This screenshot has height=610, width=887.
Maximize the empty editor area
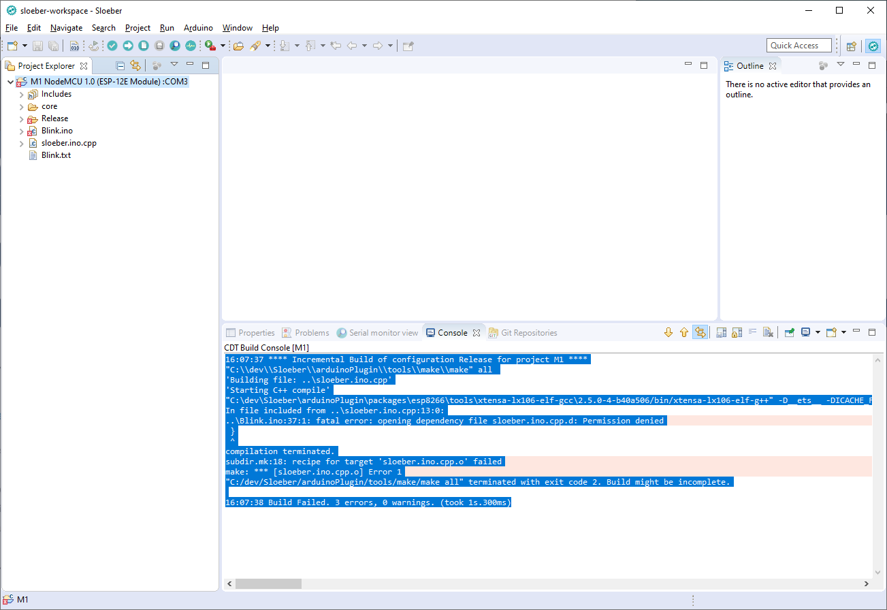(x=704, y=65)
